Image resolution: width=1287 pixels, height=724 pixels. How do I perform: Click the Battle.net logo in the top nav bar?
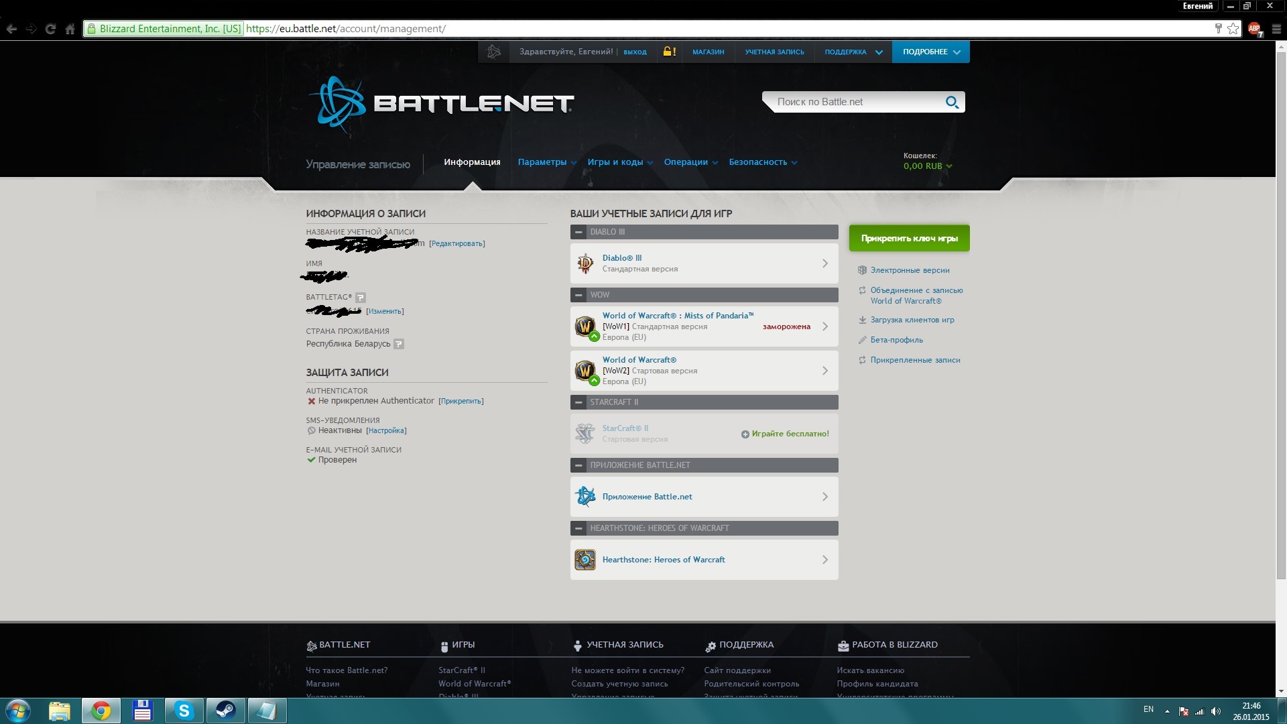point(494,52)
